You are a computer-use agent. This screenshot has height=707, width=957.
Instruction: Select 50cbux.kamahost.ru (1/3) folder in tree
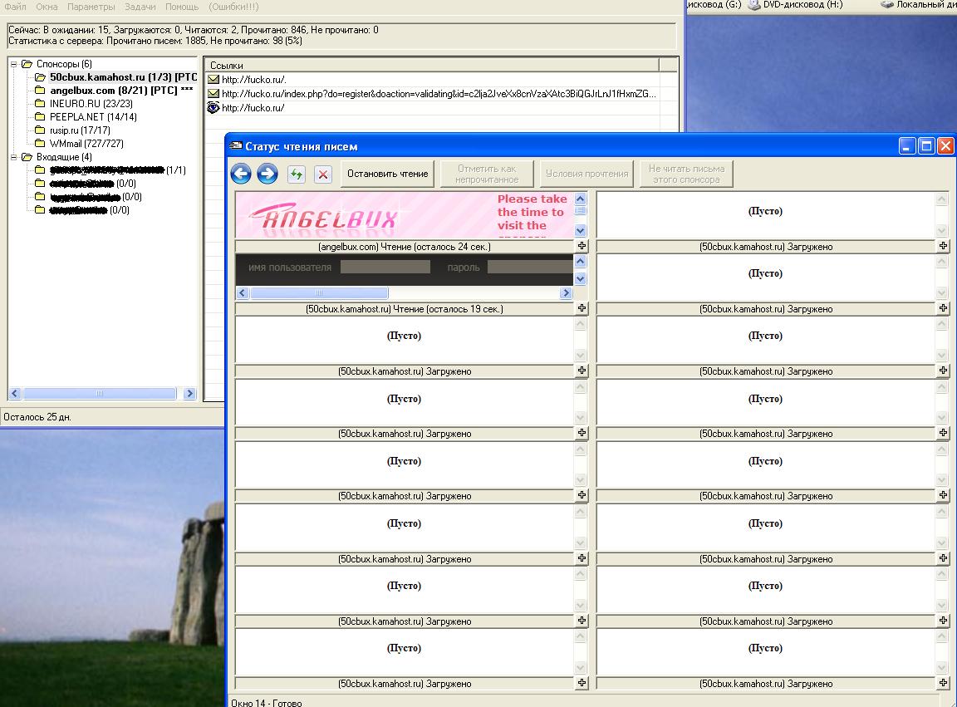click(123, 77)
